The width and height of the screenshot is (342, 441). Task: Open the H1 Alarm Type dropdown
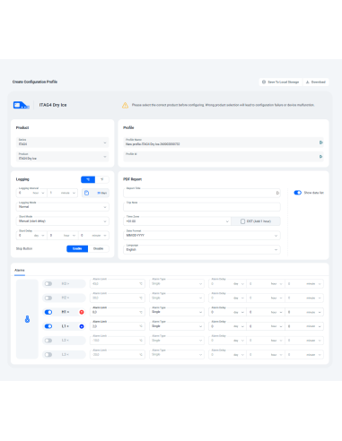(x=177, y=312)
